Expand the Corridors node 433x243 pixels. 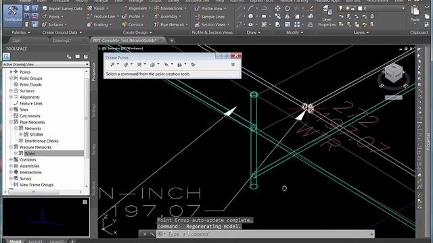click(x=11, y=159)
